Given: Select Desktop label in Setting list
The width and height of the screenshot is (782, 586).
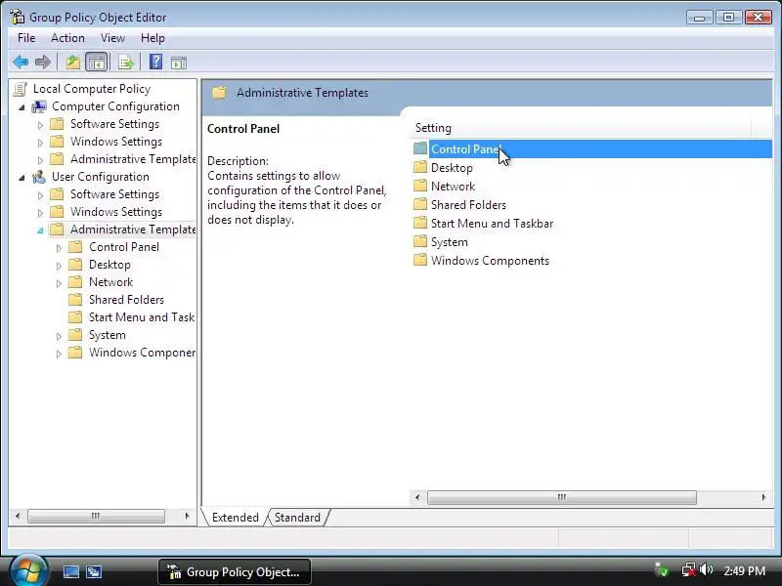Looking at the screenshot, I should point(452,167).
